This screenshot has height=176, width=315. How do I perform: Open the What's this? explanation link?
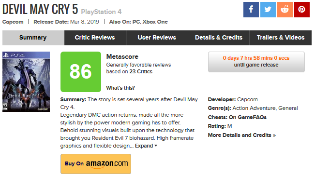(120, 88)
